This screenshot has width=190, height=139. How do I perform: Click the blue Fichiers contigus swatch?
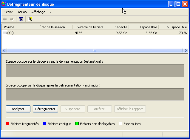(x=44, y=123)
